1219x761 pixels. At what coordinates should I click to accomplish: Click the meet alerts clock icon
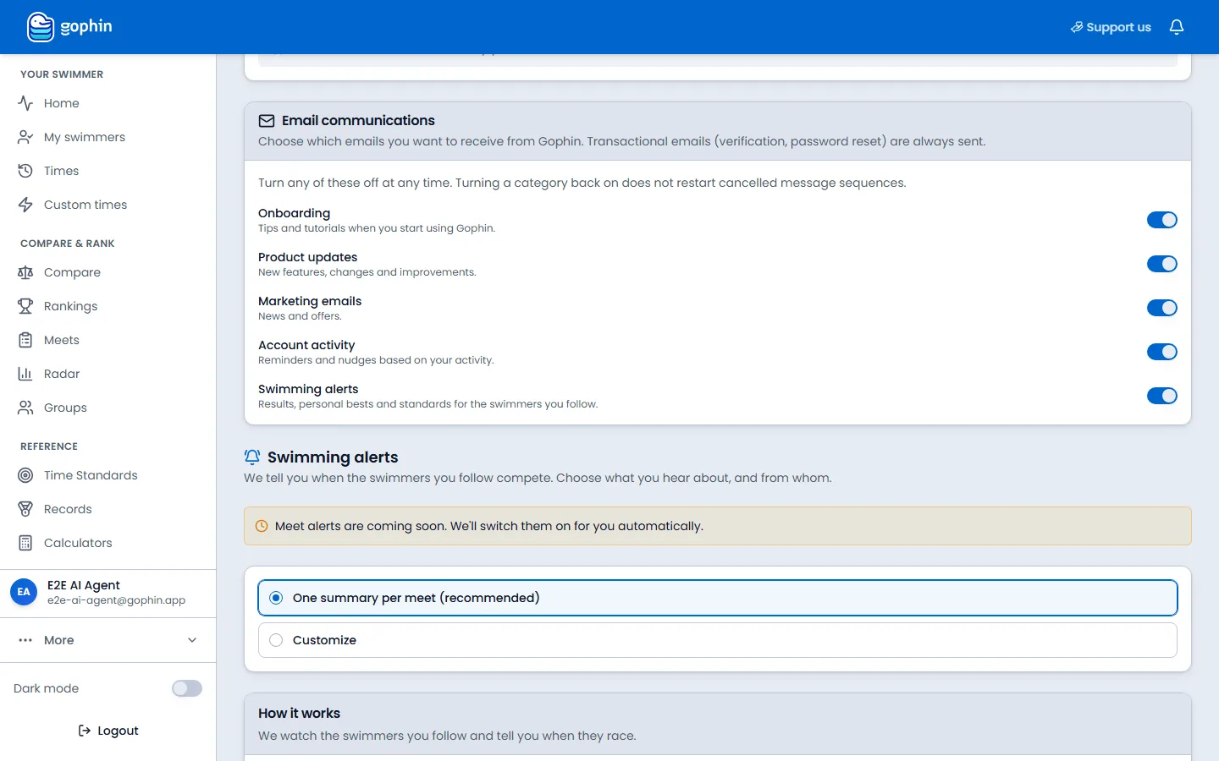pyautogui.click(x=262, y=526)
